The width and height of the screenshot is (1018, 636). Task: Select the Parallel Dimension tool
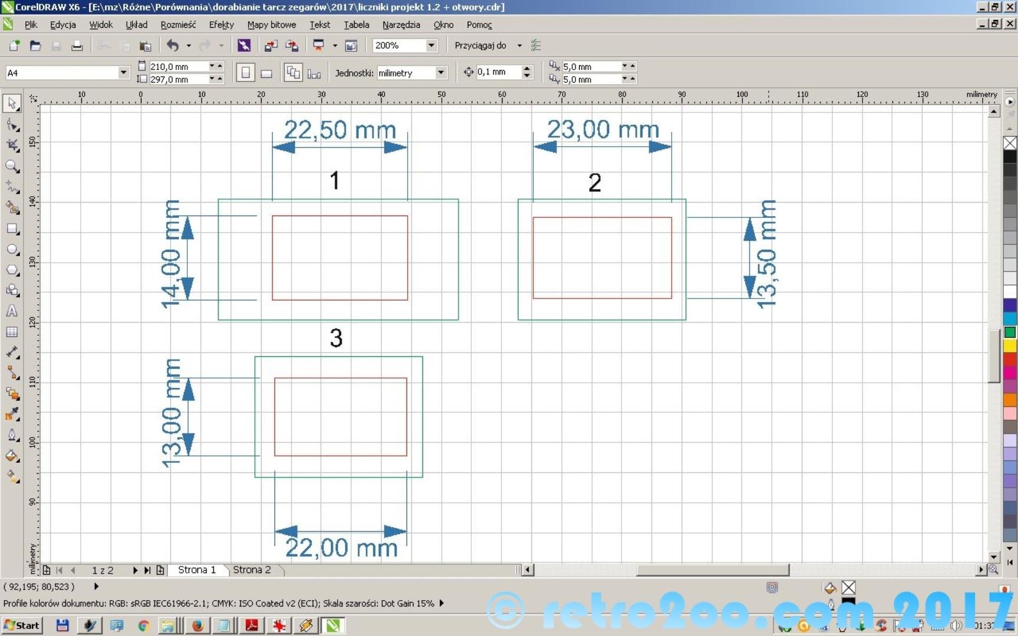point(12,353)
